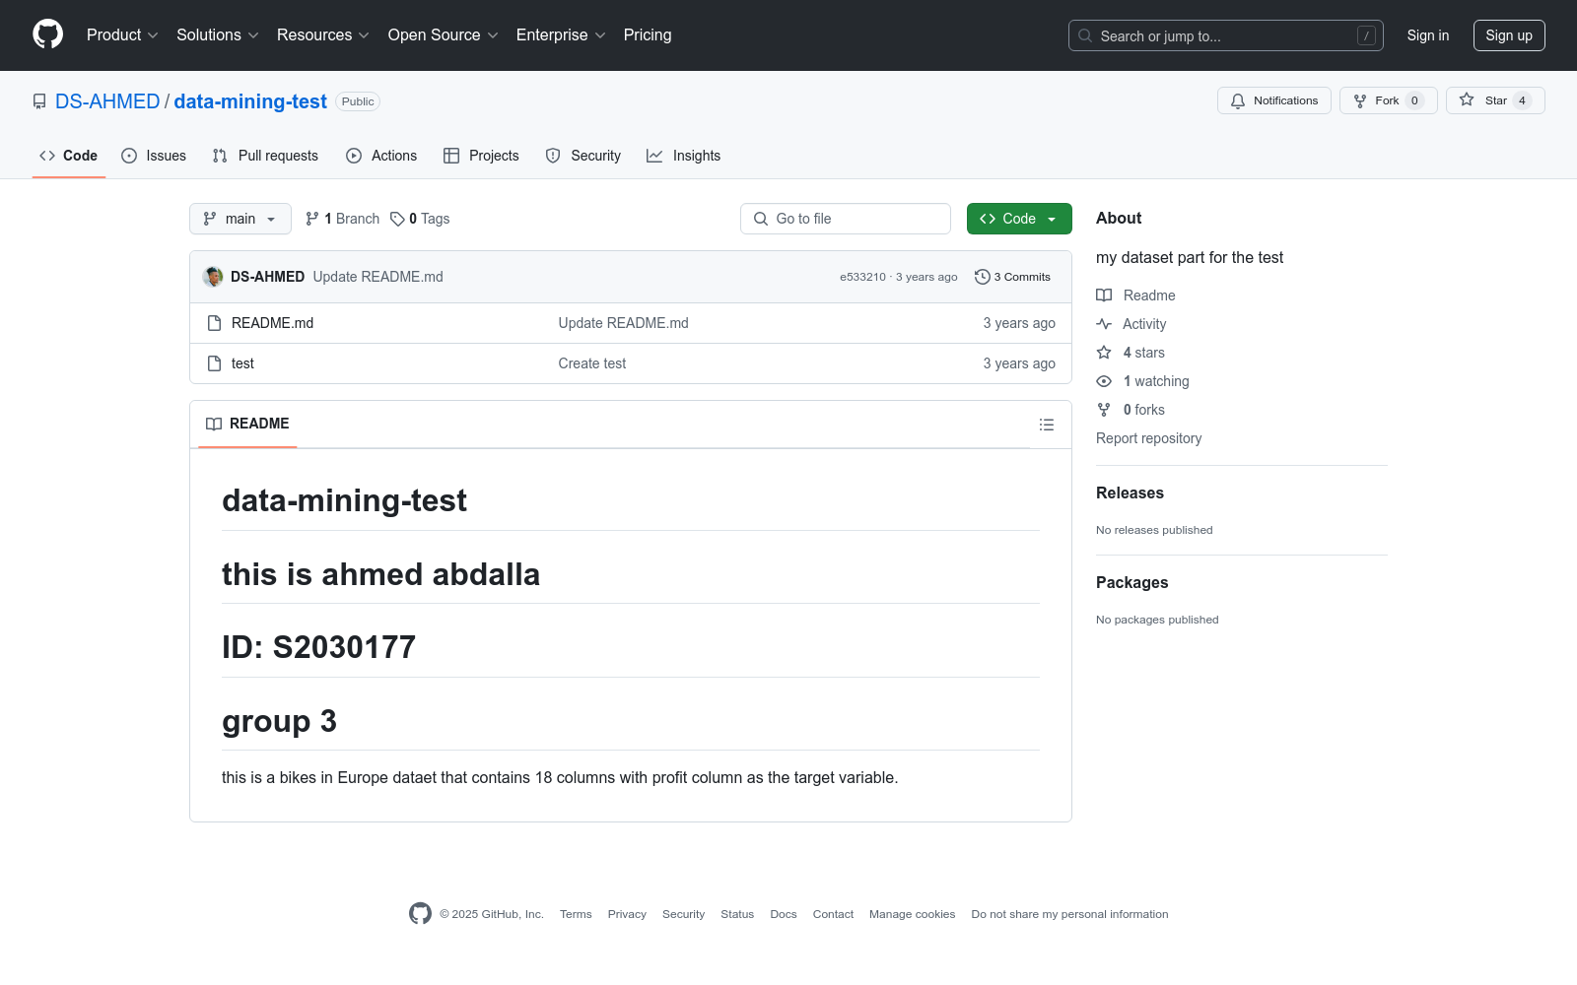The image size is (1577, 985).
Task: Open the data-mining-test repository link
Action: pyautogui.click(x=250, y=101)
